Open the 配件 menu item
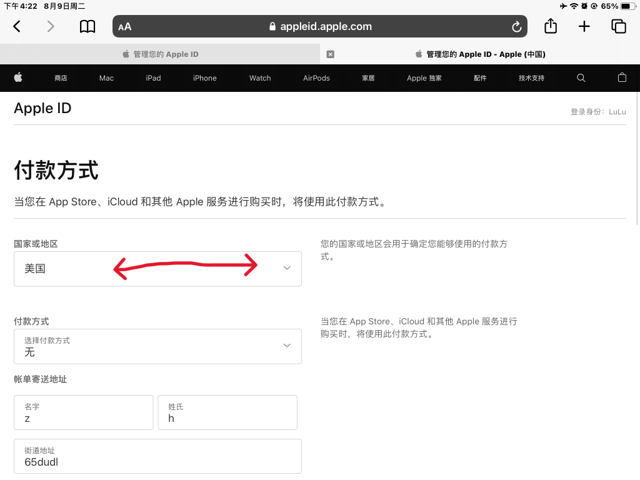Viewport: 640px width, 480px height. coord(480,78)
